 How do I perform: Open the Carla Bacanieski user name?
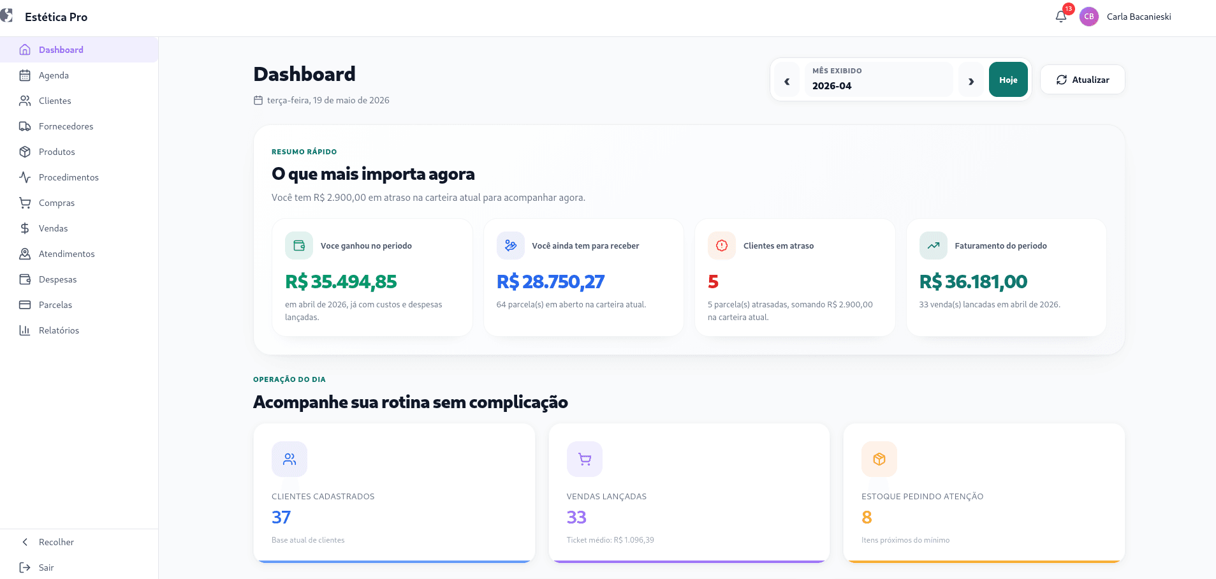click(x=1139, y=17)
